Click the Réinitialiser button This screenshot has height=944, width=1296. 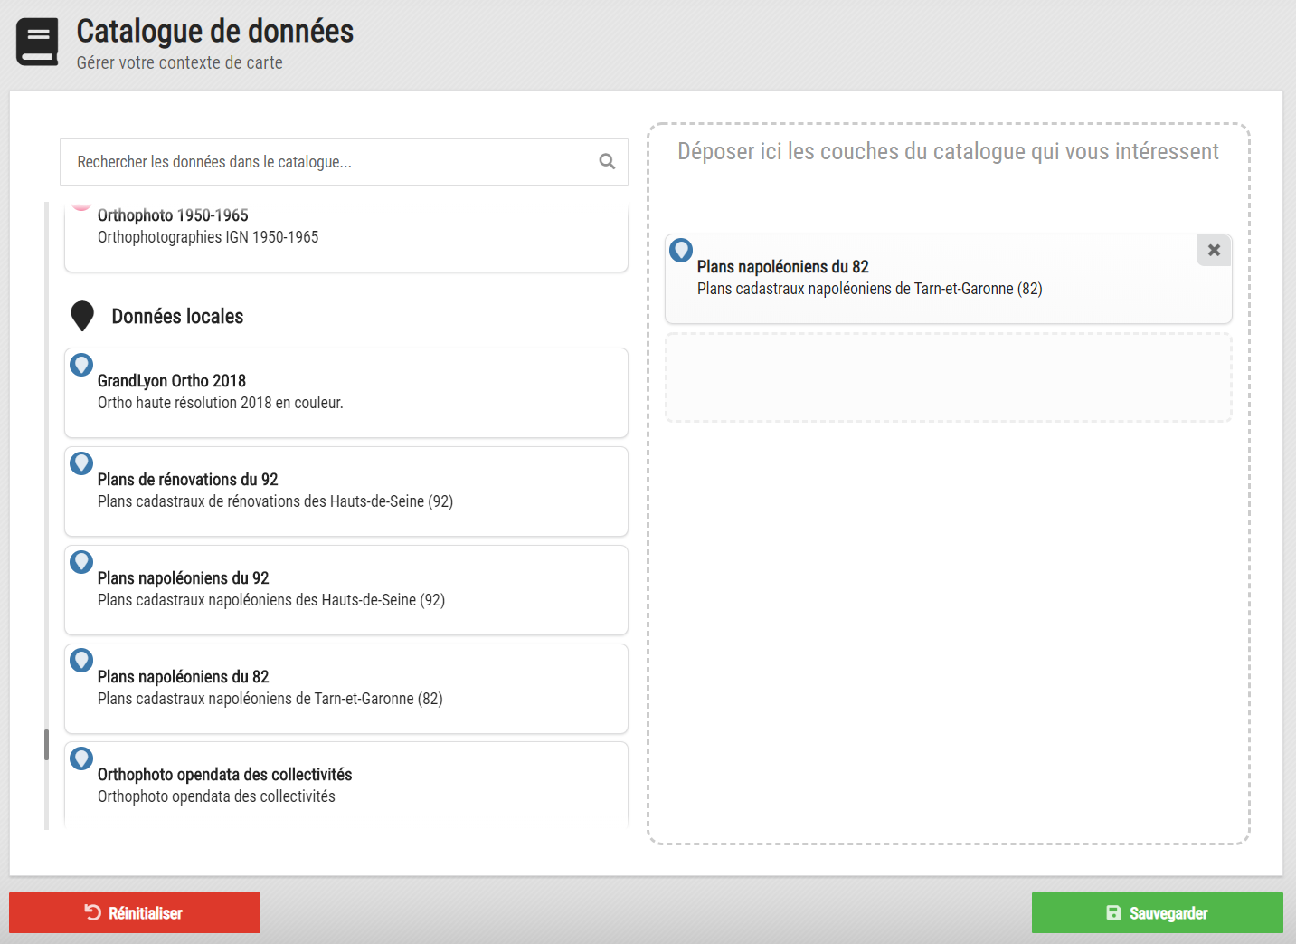[134, 912]
